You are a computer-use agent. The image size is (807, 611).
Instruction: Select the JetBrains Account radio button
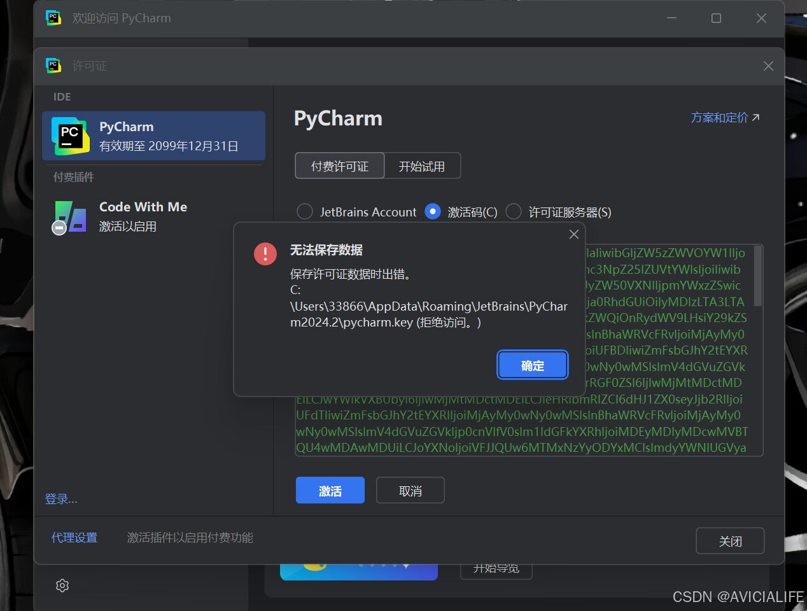(x=305, y=211)
